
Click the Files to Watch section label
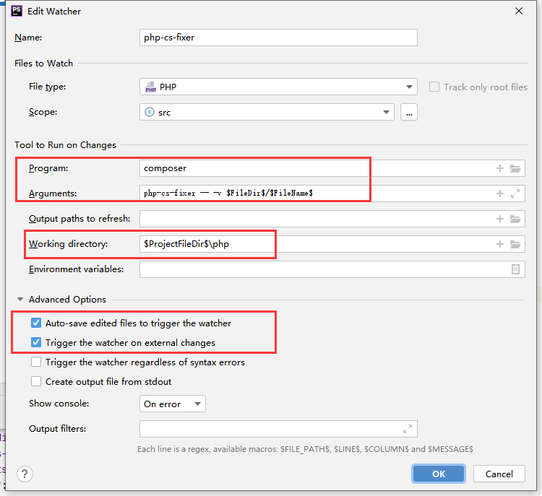43,64
